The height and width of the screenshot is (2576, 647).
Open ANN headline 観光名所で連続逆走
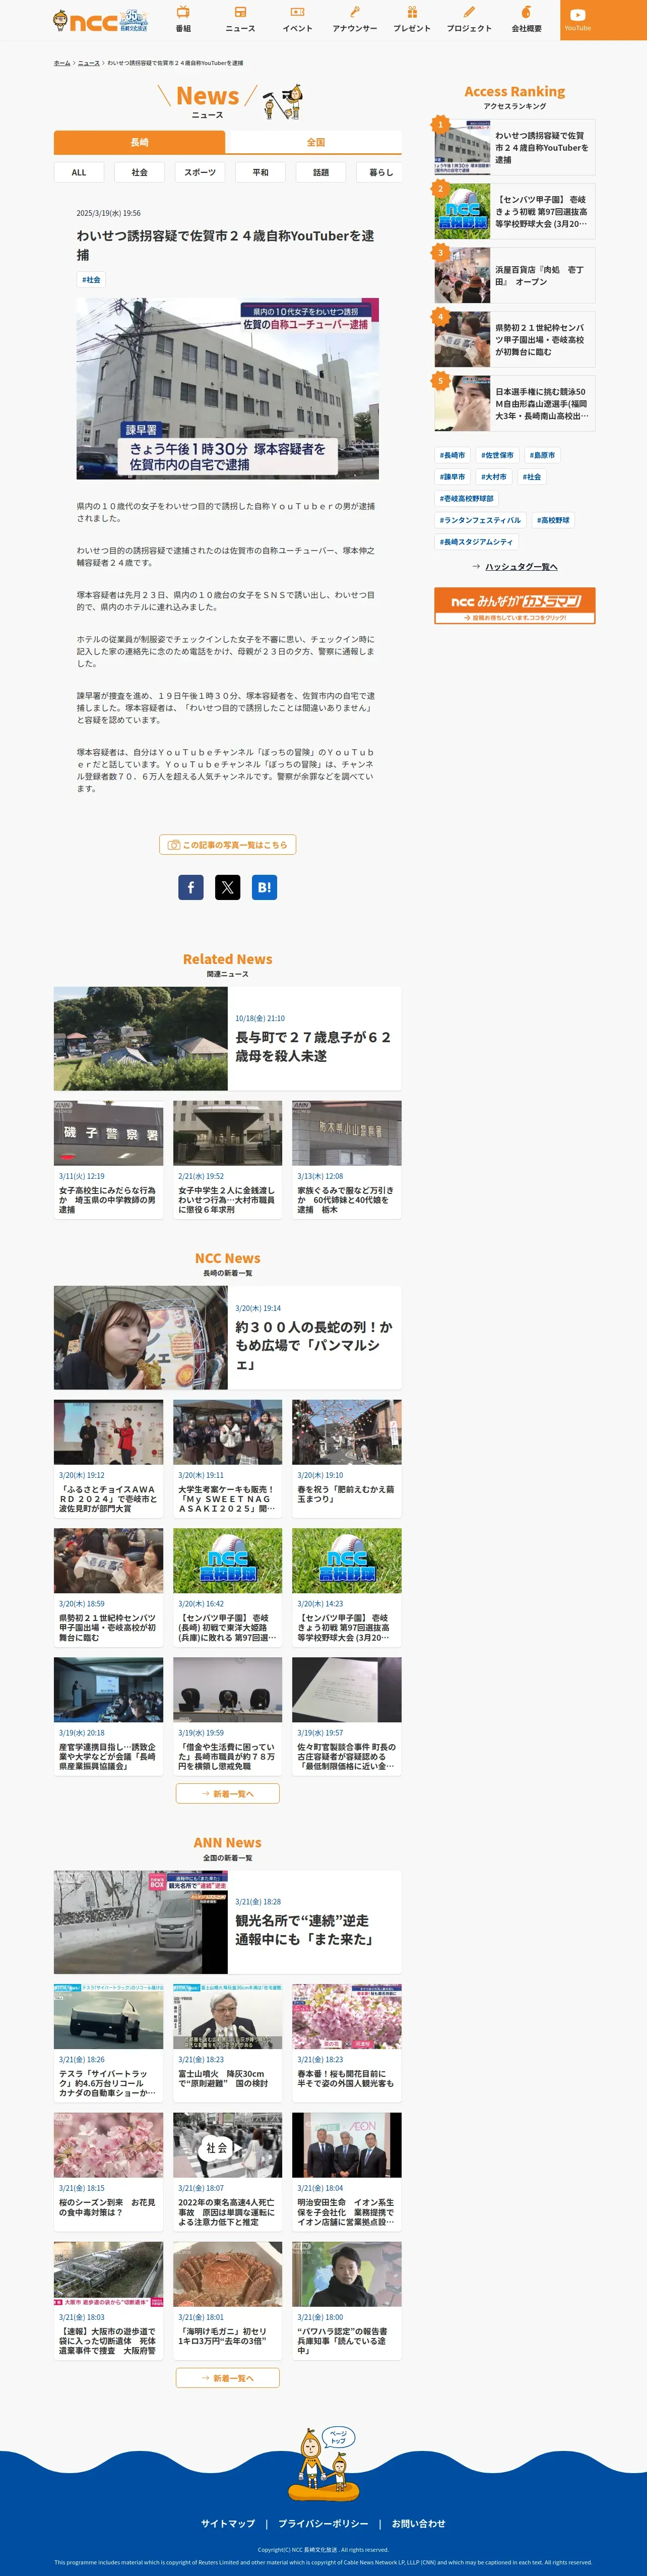click(228, 1922)
